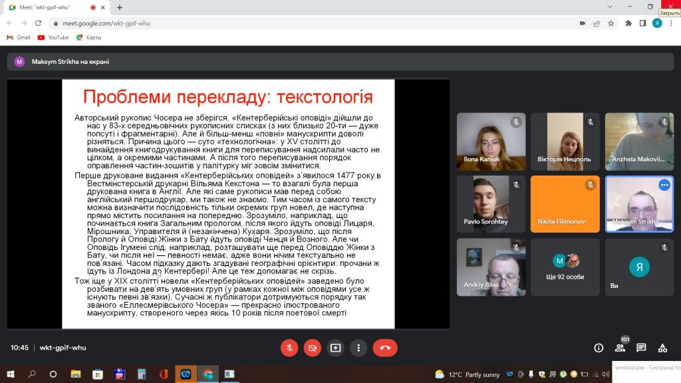The image size is (681, 383).
Task: Open meeting details info icon
Action: tap(599, 348)
